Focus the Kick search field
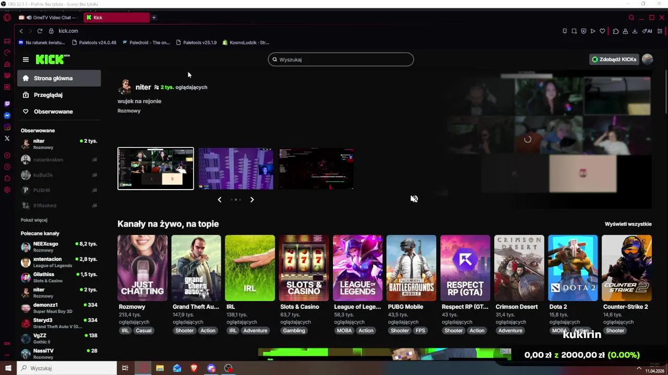Viewport: 668px width, 375px height. [x=341, y=59]
